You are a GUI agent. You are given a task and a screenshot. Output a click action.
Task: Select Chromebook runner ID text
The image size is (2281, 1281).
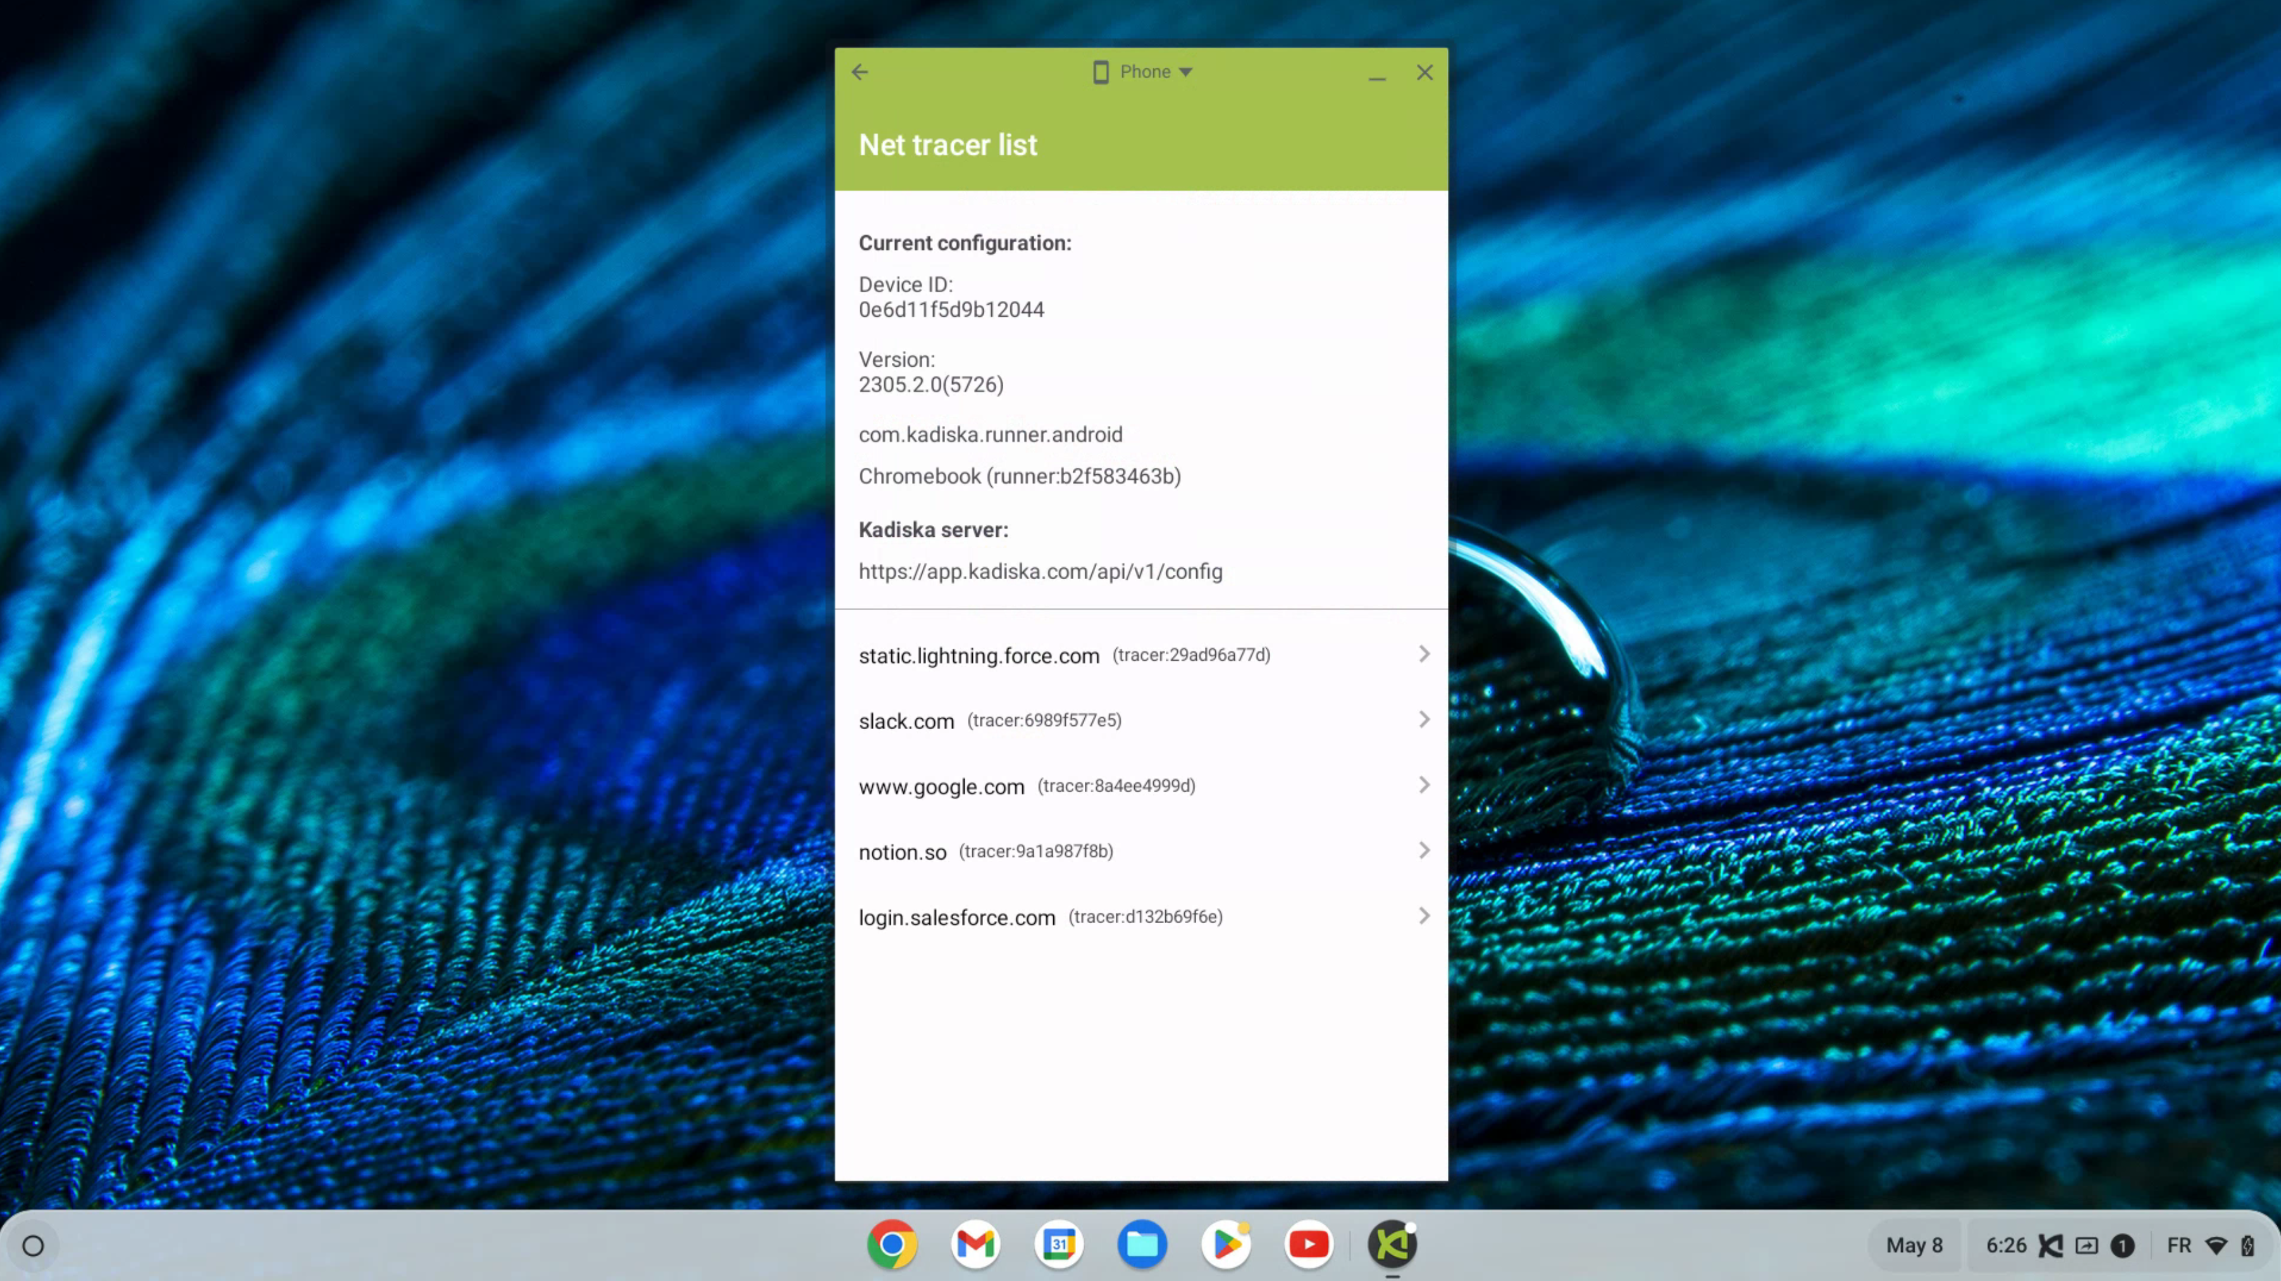1019,476
